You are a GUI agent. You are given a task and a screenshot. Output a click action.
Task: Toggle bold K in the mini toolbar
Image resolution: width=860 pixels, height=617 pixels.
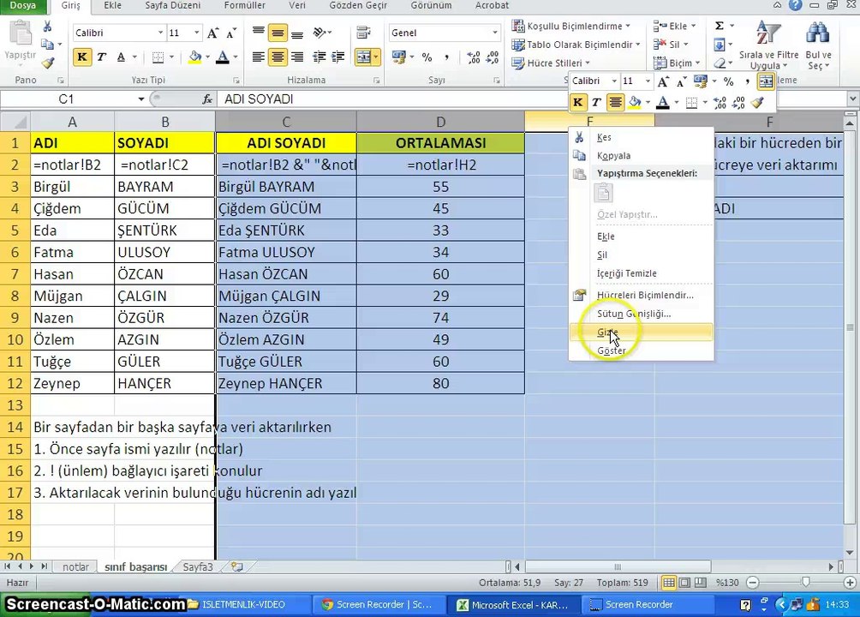(x=577, y=102)
